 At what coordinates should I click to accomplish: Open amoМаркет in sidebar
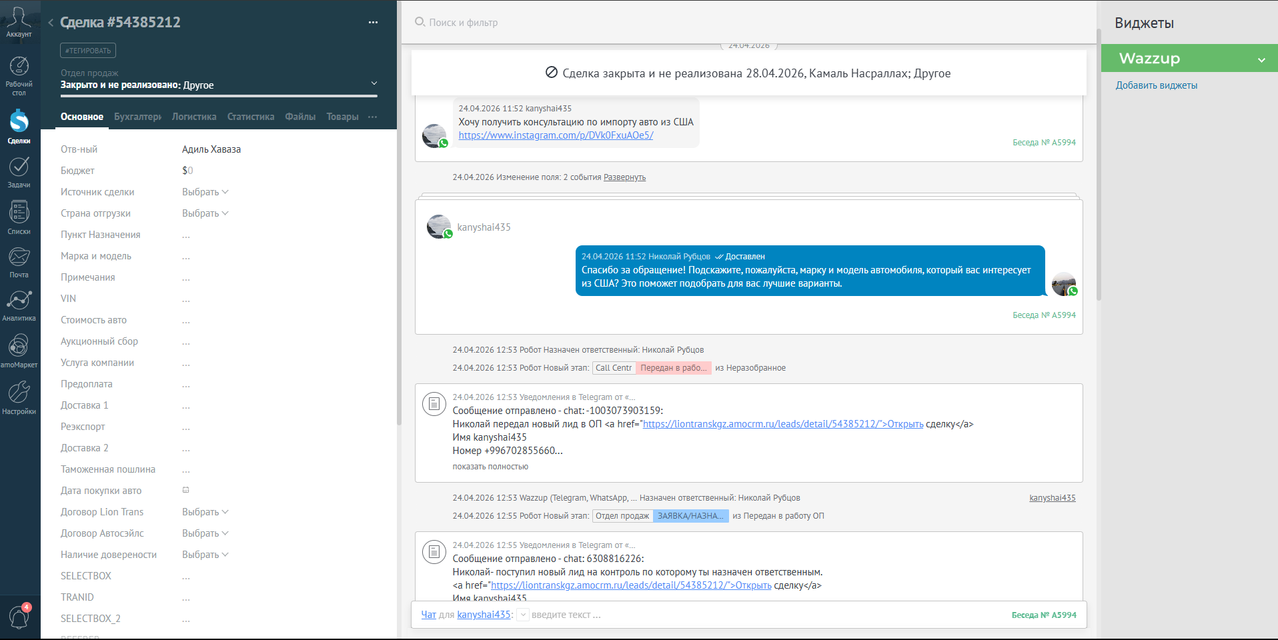[19, 351]
